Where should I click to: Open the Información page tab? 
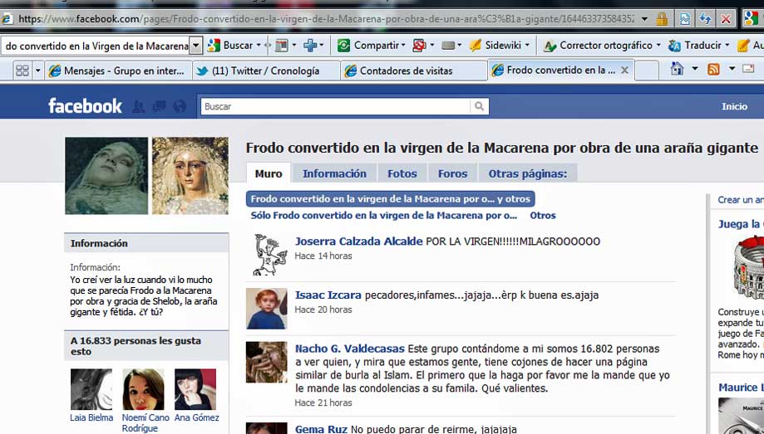[x=334, y=173]
